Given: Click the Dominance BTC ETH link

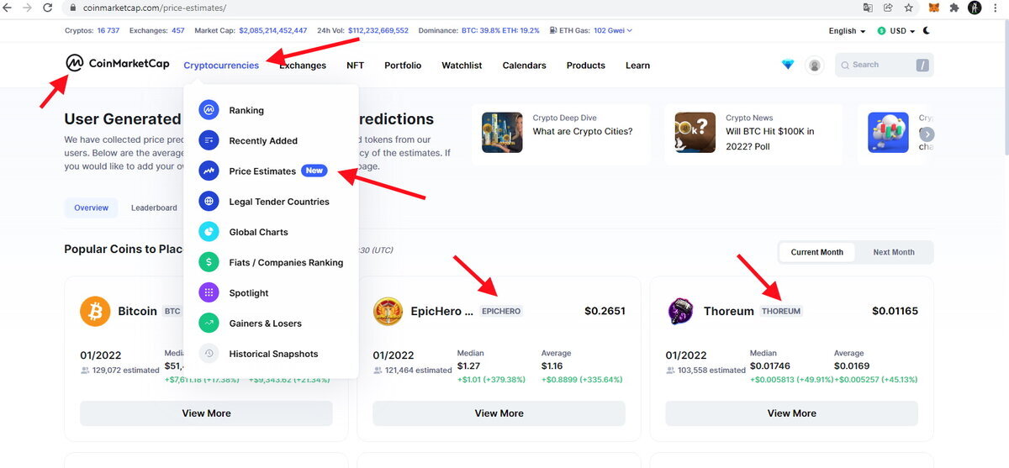Looking at the screenshot, I should 500,30.
